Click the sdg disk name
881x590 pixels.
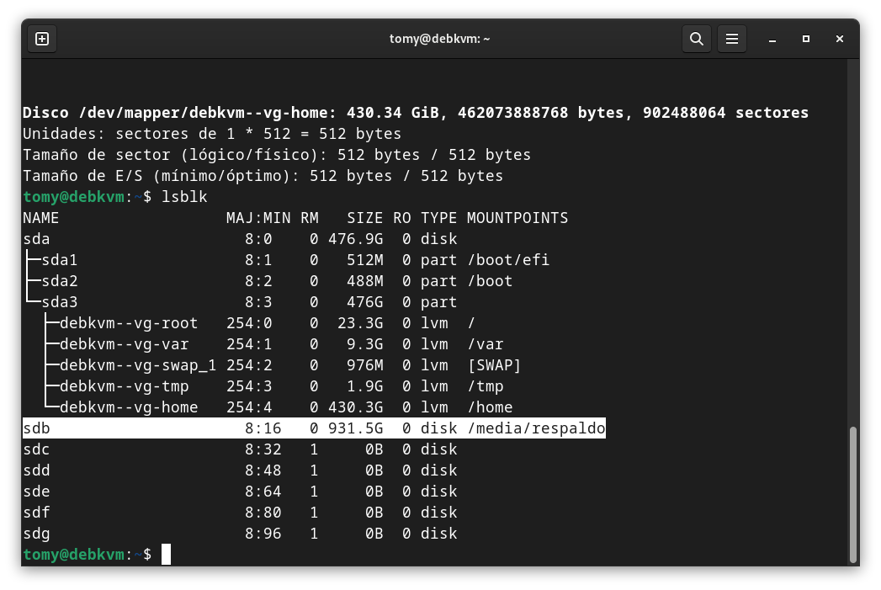pos(36,534)
